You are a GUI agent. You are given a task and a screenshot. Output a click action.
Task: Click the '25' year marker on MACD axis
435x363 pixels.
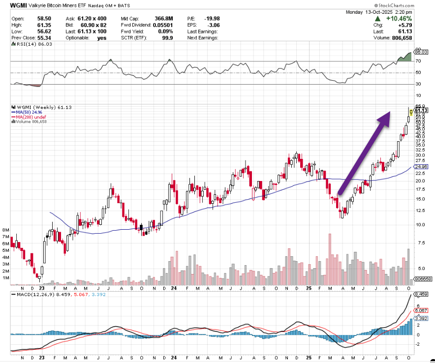click(x=309, y=359)
